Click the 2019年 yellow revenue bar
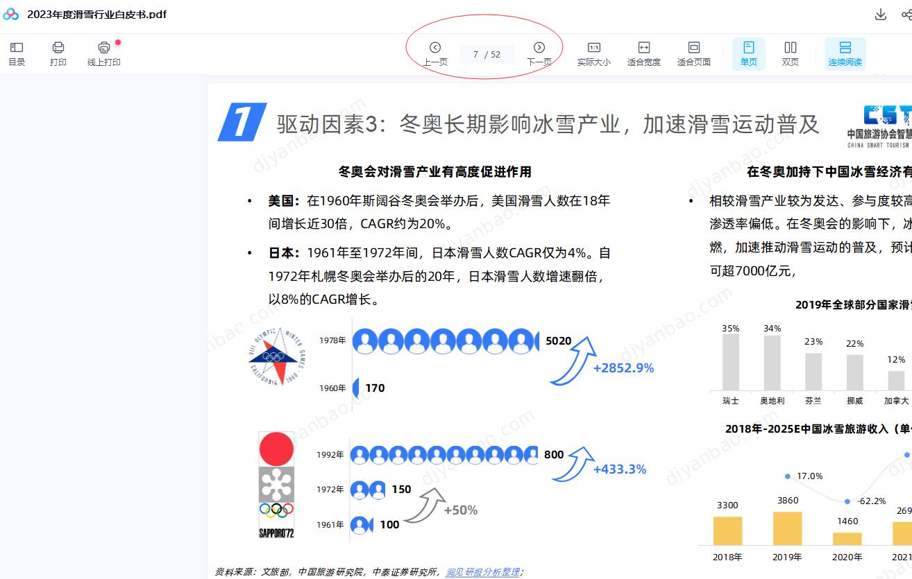This screenshot has height=579, width=912. (x=788, y=528)
